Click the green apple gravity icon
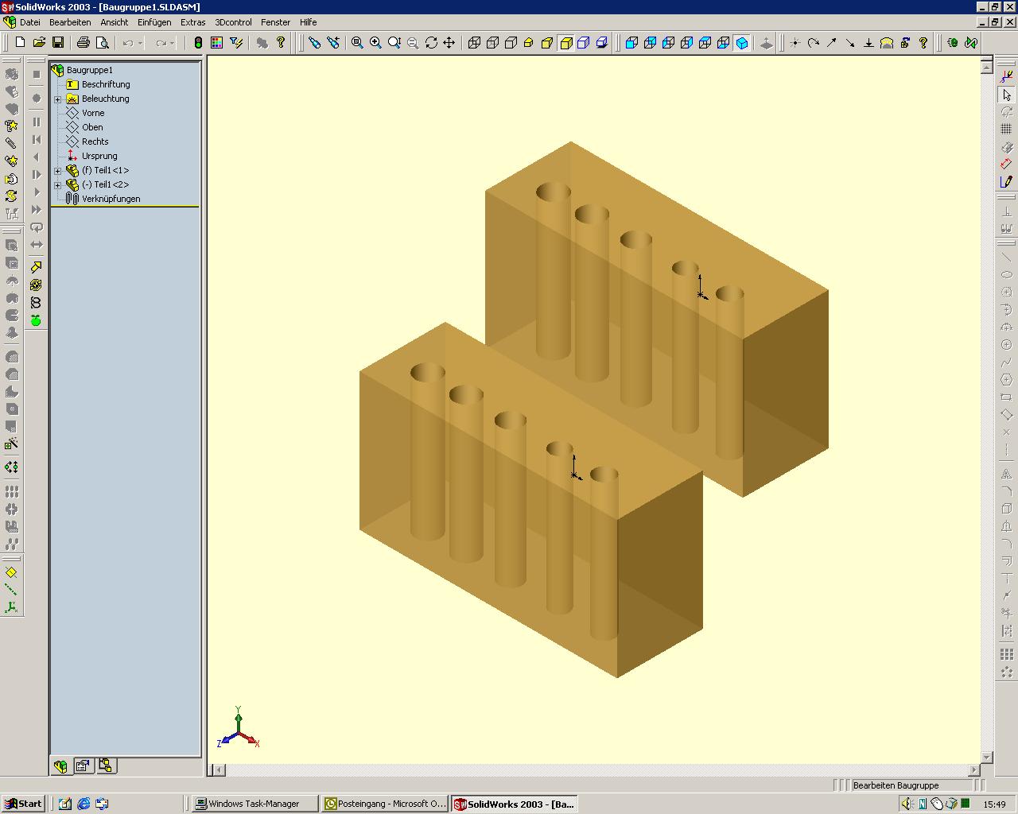This screenshot has width=1018, height=814. [x=36, y=320]
